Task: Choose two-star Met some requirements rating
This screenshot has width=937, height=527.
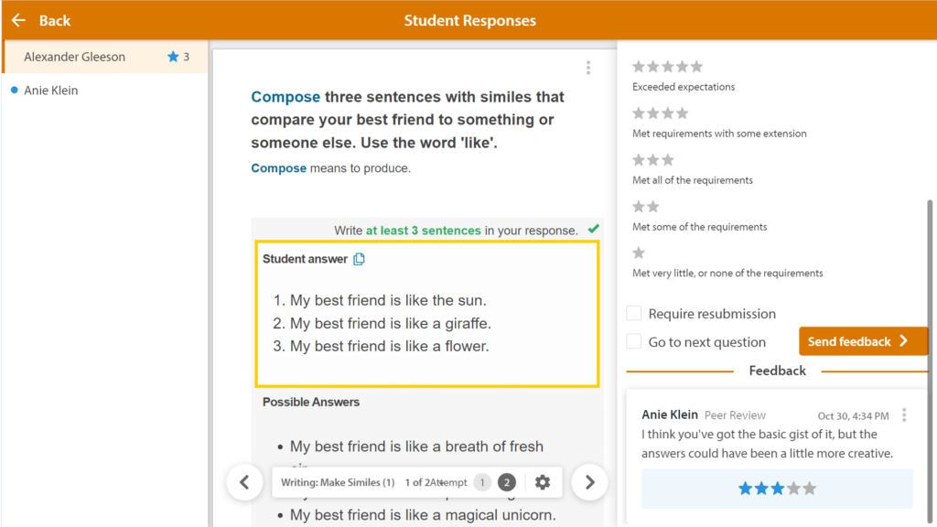Action: pos(646,206)
